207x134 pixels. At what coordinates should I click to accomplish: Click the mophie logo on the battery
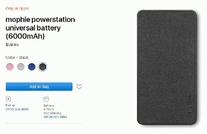189,107
